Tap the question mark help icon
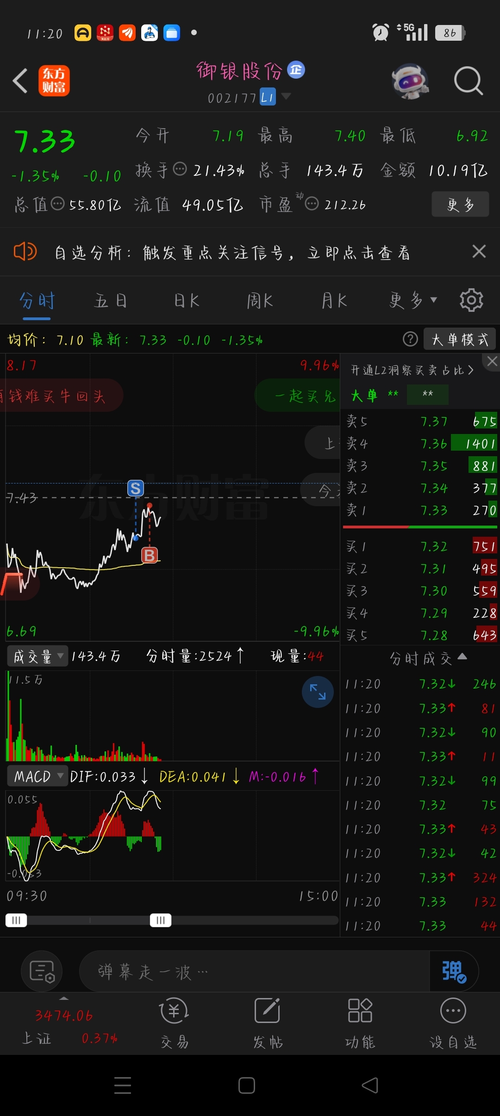Screen dimensions: 500x1116 (x=410, y=339)
